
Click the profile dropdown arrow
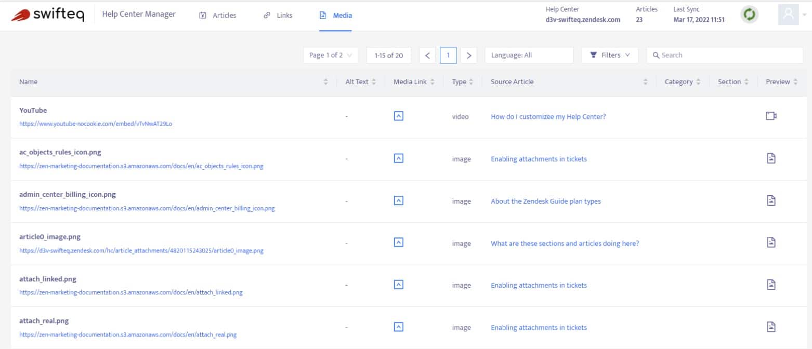(x=804, y=15)
